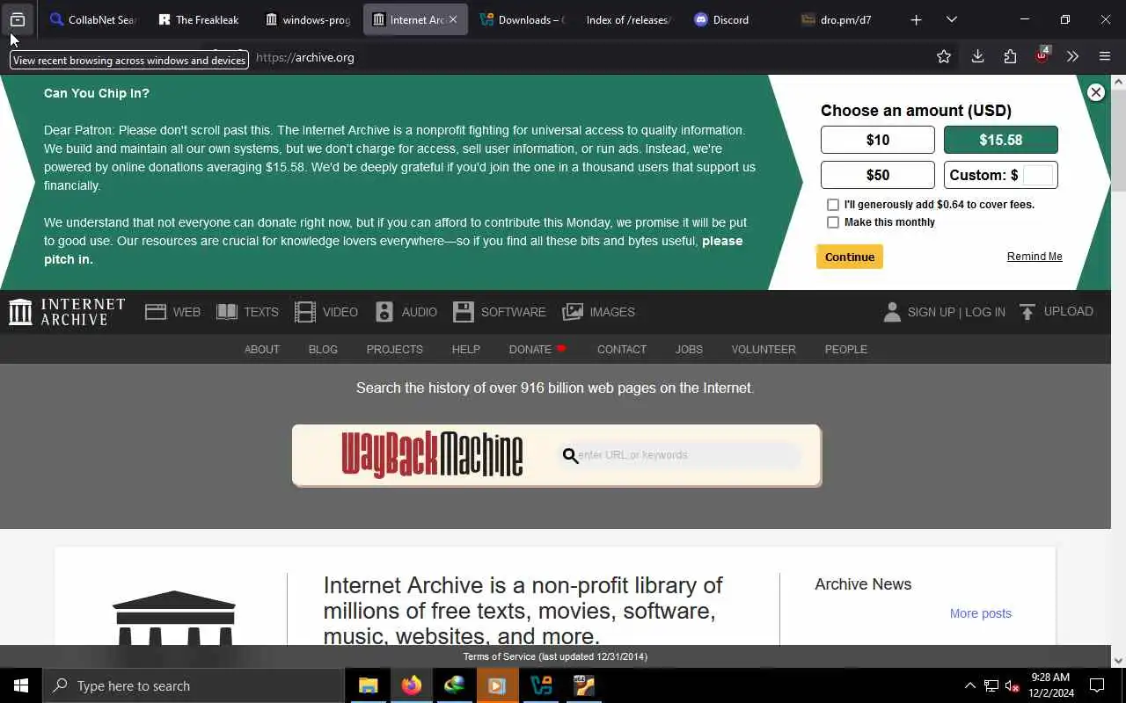Switch to CollabNet Search tab
The height and width of the screenshot is (703, 1126).
(92, 19)
